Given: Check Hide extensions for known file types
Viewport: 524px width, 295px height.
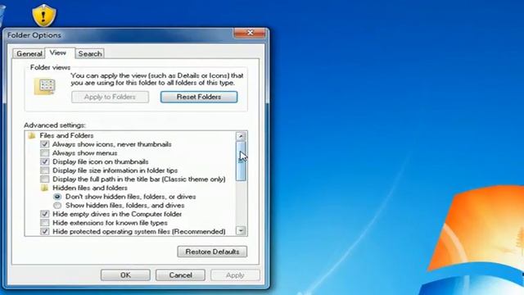Looking at the screenshot, I should [44, 223].
